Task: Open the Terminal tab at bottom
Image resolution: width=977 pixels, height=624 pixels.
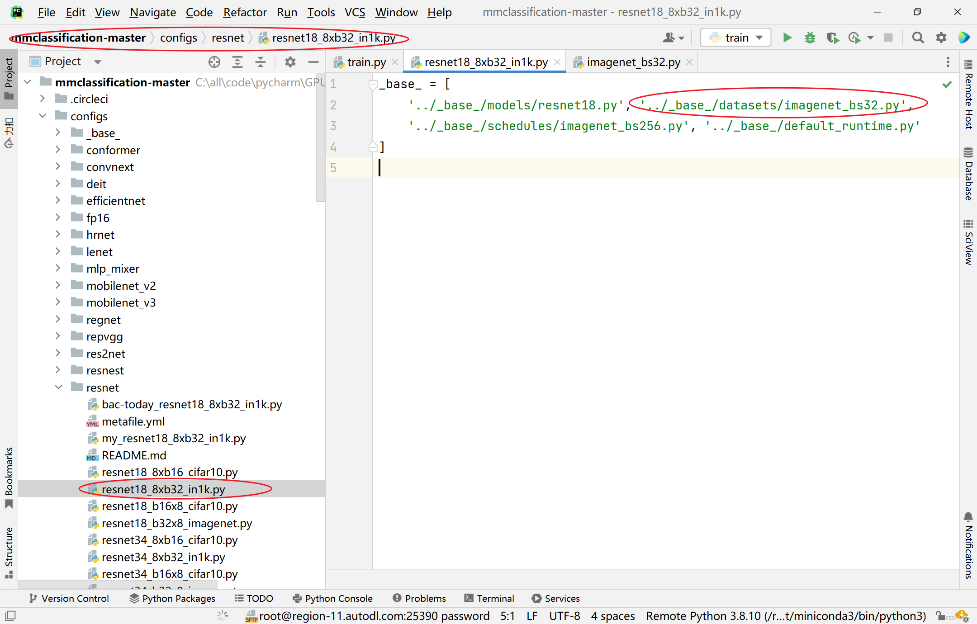Action: (493, 597)
